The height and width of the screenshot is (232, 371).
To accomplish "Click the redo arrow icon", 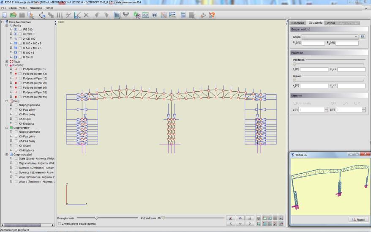I will [106, 15].
